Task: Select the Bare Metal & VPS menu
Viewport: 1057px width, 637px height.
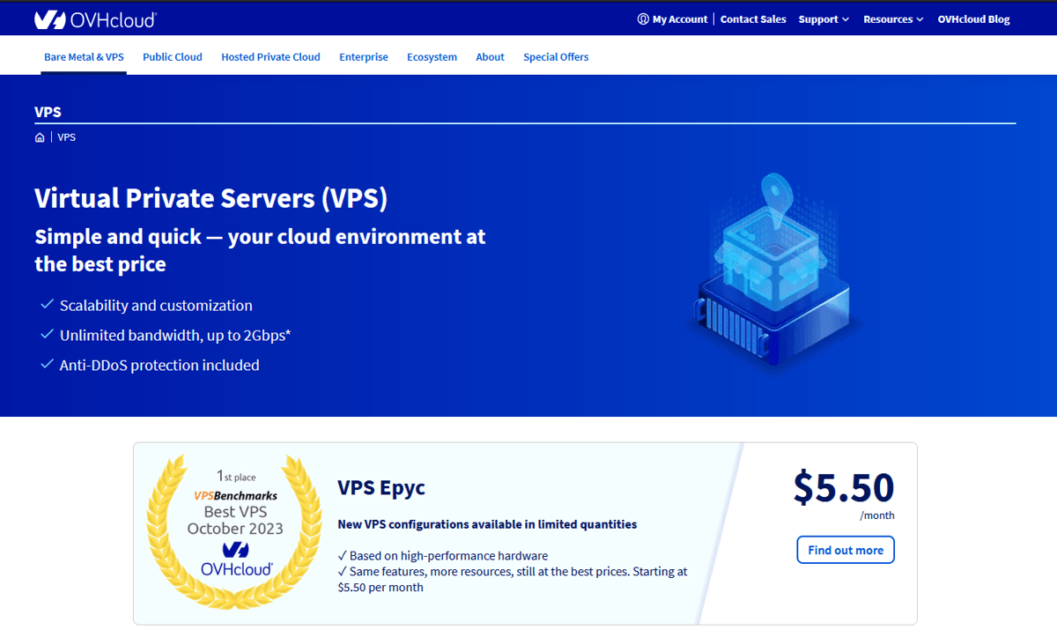Action: tap(84, 57)
